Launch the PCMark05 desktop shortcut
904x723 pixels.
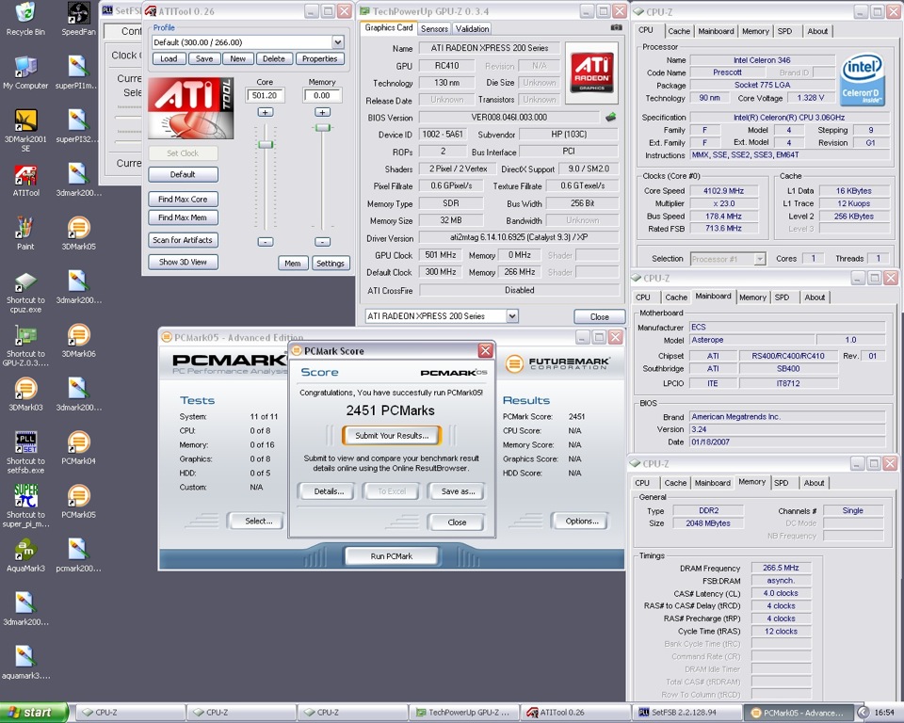(78, 502)
